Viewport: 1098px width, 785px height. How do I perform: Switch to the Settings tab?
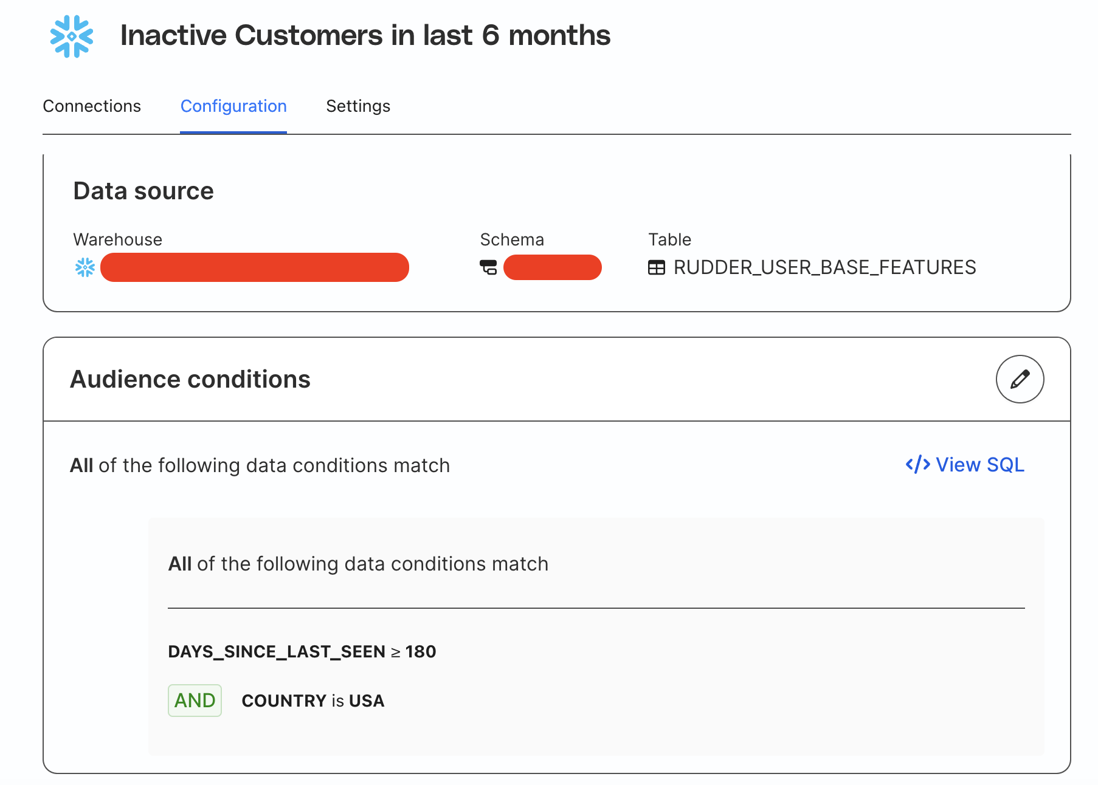coord(358,106)
